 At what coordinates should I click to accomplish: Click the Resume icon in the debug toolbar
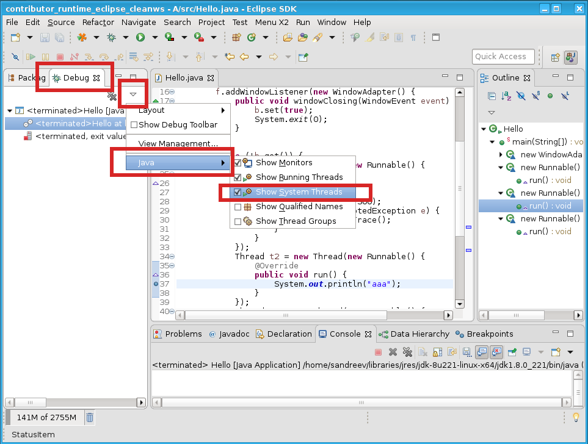[x=31, y=57]
